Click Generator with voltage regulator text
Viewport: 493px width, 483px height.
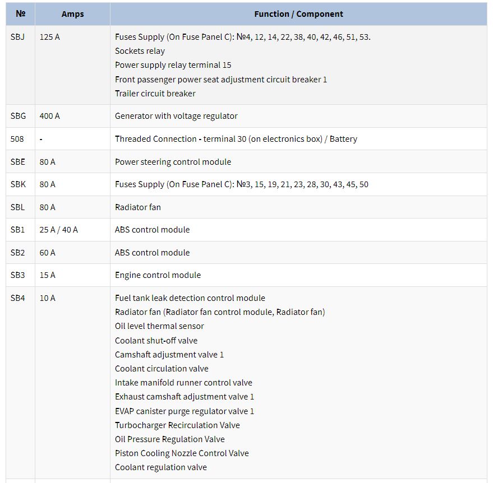[x=176, y=116]
